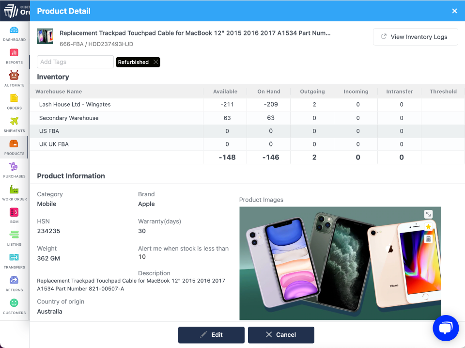This screenshot has width=465, height=348.
Task: Click View Inventory Logs button
Action: (415, 37)
